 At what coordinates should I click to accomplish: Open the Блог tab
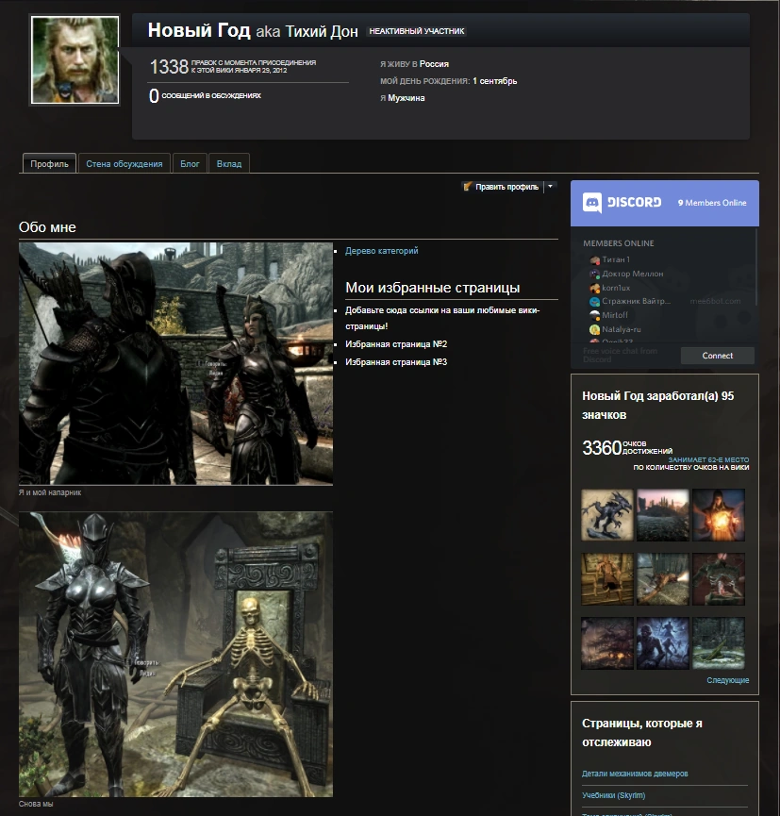(190, 163)
